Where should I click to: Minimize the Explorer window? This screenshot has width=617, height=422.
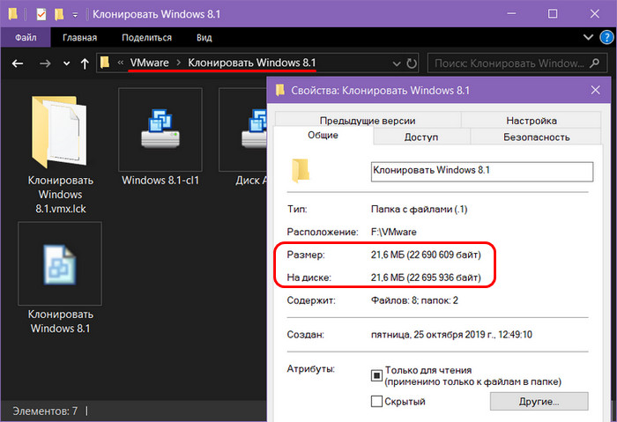tap(511, 14)
